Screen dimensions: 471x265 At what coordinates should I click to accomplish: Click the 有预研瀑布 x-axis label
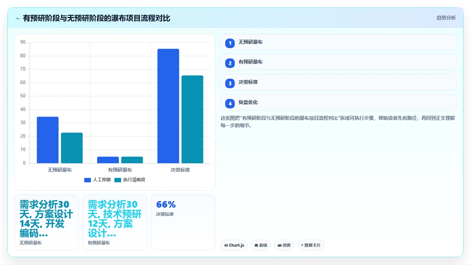[x=120, y=170]
